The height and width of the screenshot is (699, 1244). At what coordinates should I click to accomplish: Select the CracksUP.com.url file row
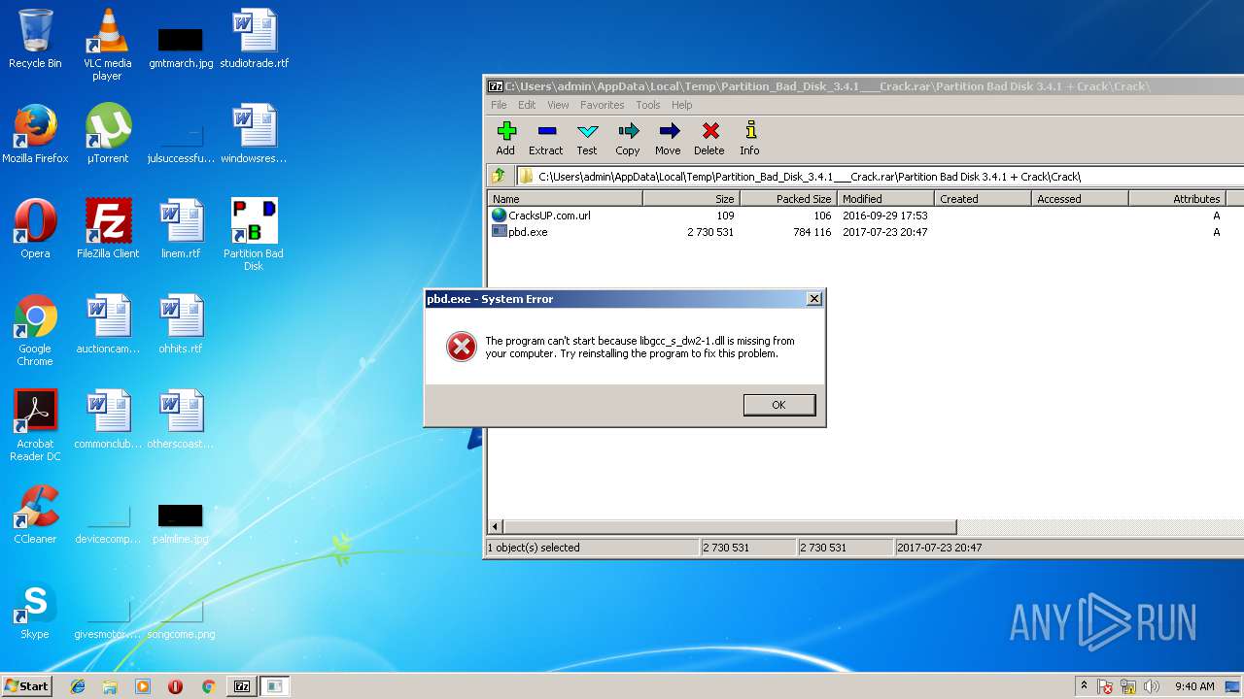click(865, 216)
